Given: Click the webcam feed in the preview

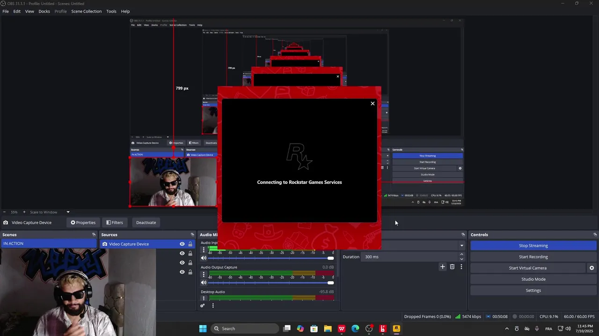Looking at the screenshot, I should 173,182.
